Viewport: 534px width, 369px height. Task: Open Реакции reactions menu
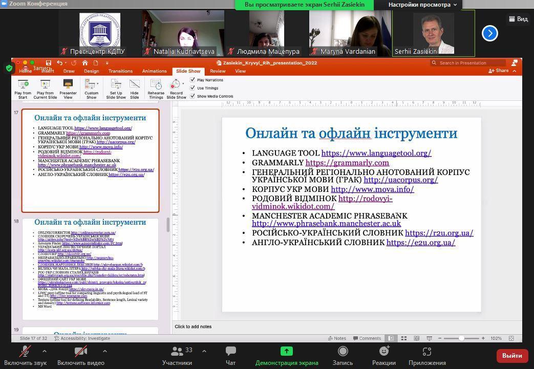(384, 356)
